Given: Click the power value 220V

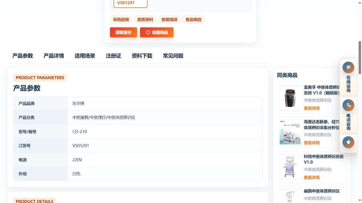Looking at the screenshot, I should click(x=77, y=160).
